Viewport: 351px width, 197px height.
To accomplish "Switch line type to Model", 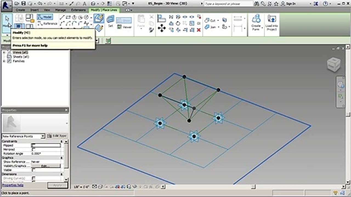I will click(45, 17).
